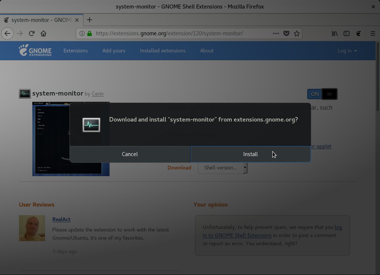Viewport: 380px width, 275px height.
Task: Click RealAct's avatar thumbnail
Action: coord(32,228)
